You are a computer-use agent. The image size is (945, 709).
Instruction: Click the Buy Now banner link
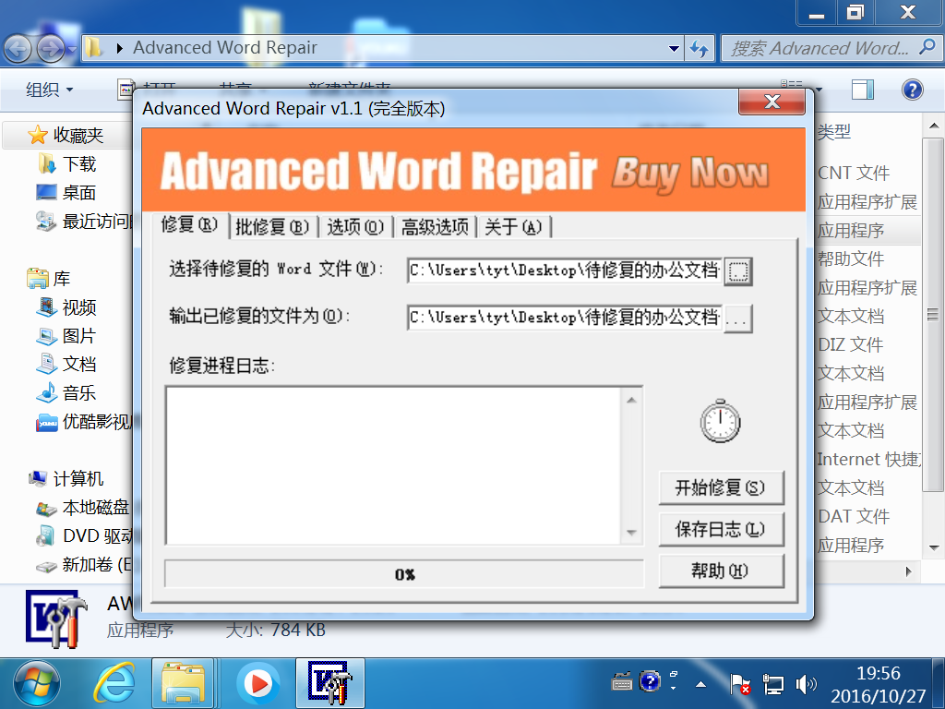coord(690,173)
